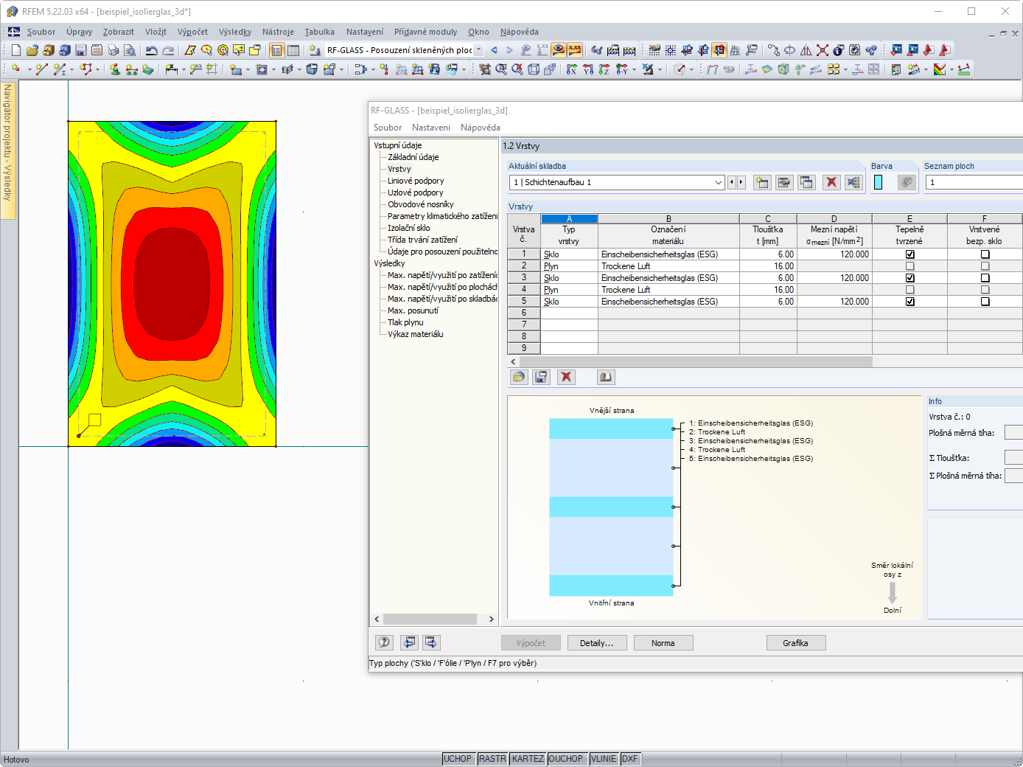Toggle Tepelně tvrzené checkbox for layer 5
The image size is (1023, 767).
tap(910, 302)
